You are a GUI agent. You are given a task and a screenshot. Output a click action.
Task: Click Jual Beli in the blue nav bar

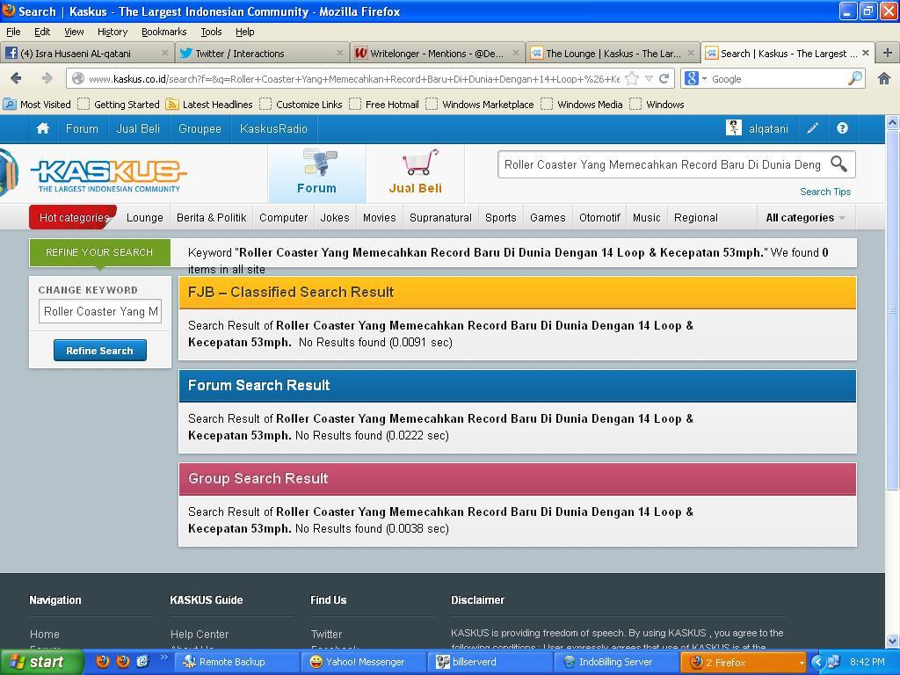[138, 128]
